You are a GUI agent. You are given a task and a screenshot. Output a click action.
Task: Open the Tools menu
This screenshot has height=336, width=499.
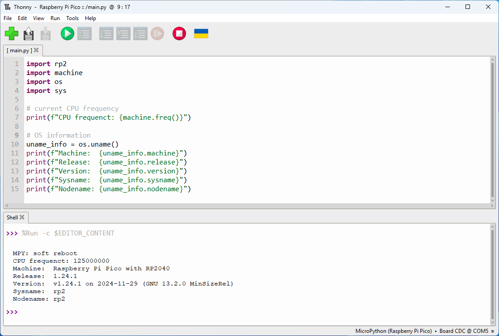click(72, 18)
